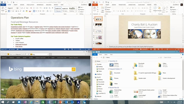Switch to Word's REFERENCES tab
The width and height of the screenshot is (184, 104).
(40, 5)
